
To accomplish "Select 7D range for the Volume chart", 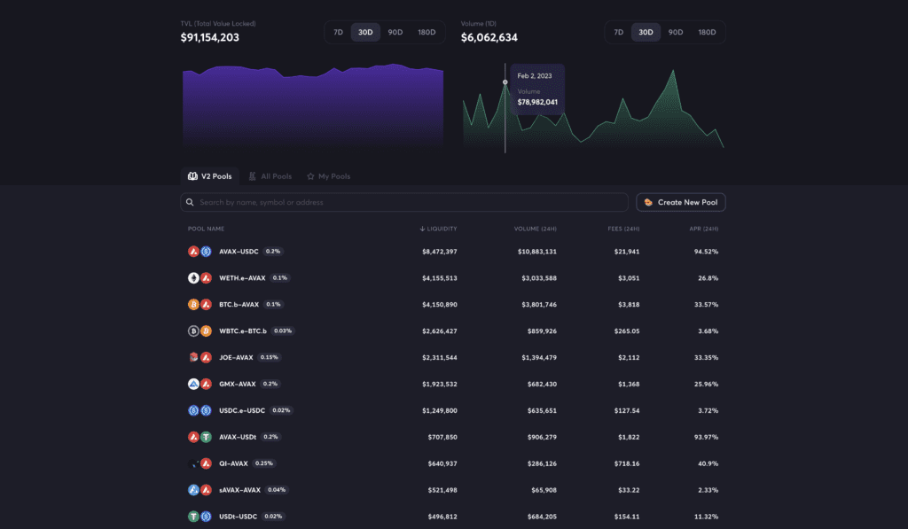I will [x=618, y=33].
